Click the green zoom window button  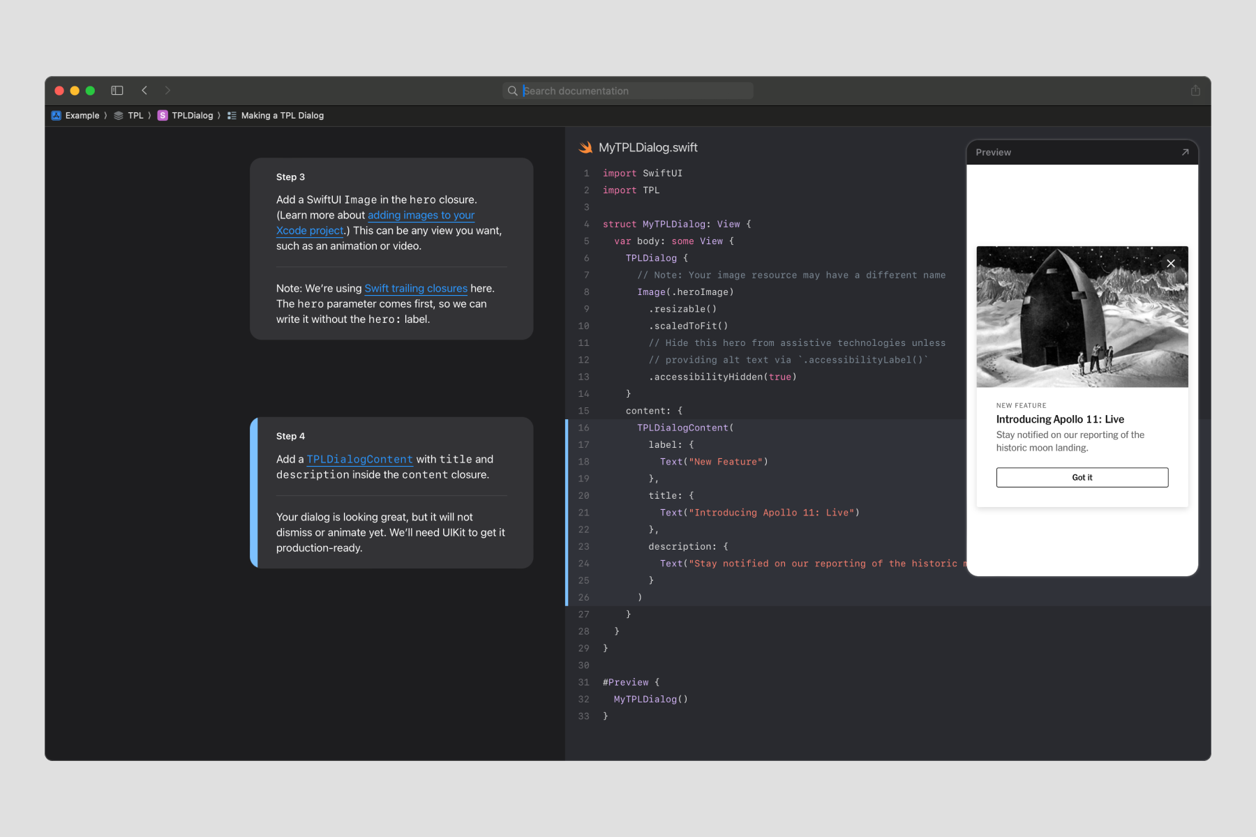pyautogui.click(x=90, y=91)
